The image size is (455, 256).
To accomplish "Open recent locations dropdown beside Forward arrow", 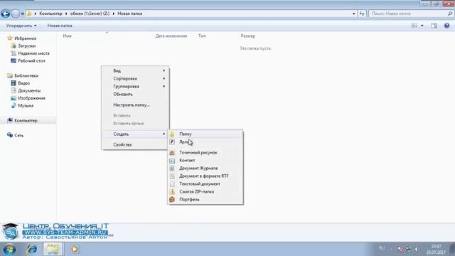I will (x=22, y=14).
